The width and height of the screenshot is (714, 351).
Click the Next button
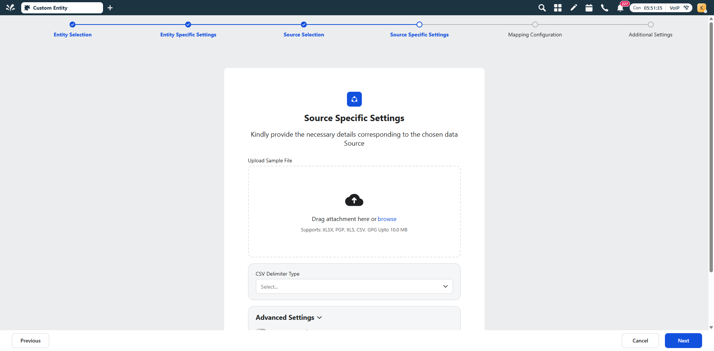click(x=684, y=341)
